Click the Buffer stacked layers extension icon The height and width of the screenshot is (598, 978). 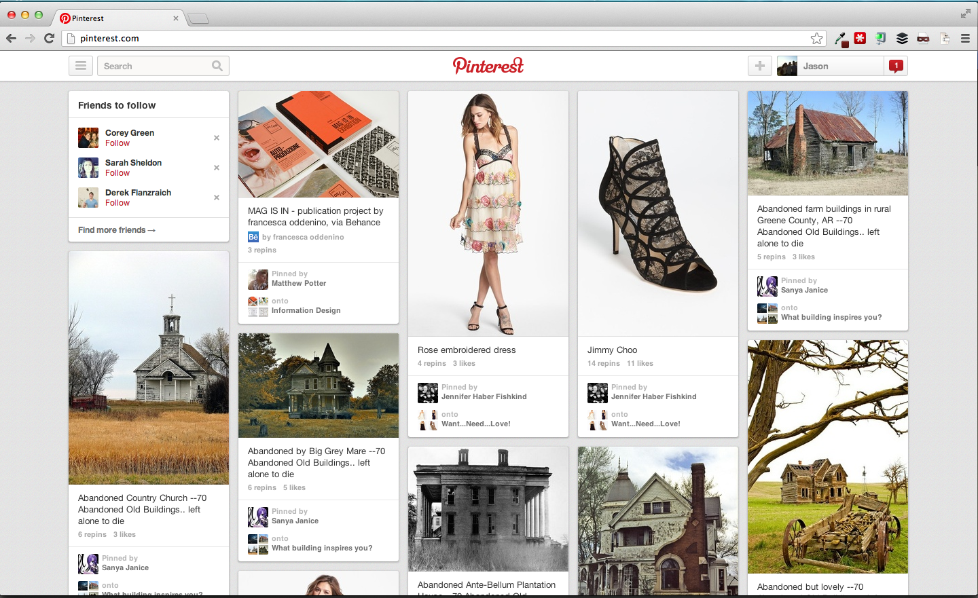(902, 39)
